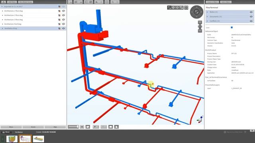Click the mask icon in the bottom viewport toolbar

pos(88,127)
